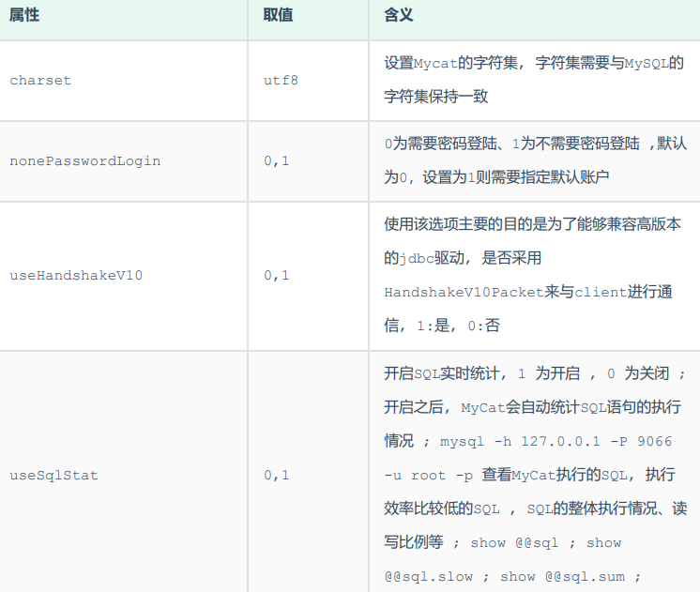Click the 0,1 value in useHandshakeV10 row

(277, 276)
